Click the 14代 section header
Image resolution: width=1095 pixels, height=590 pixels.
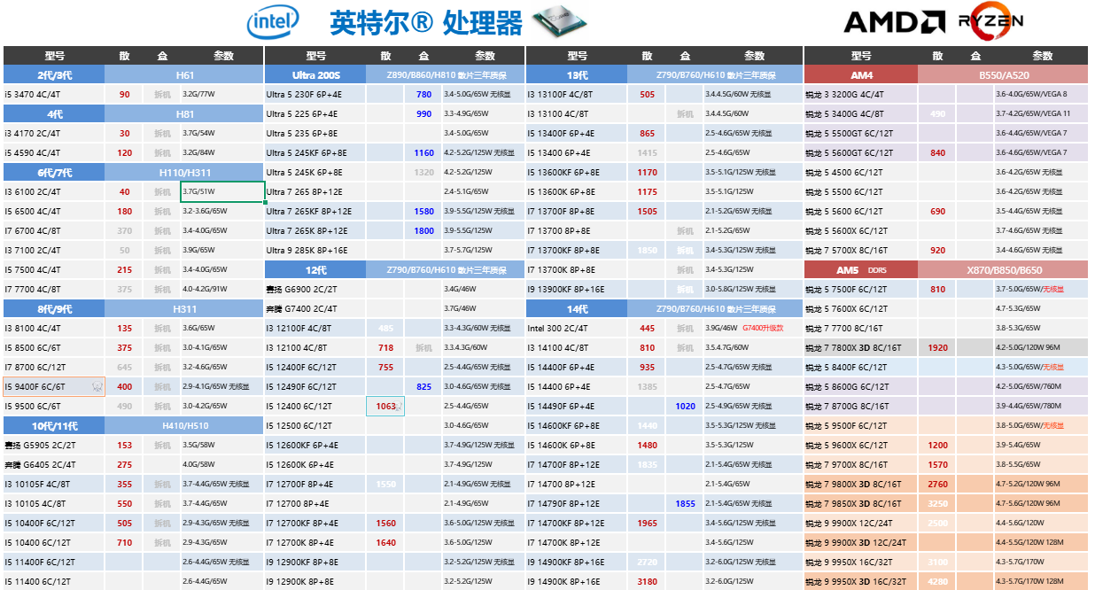(x=577, y=309)
